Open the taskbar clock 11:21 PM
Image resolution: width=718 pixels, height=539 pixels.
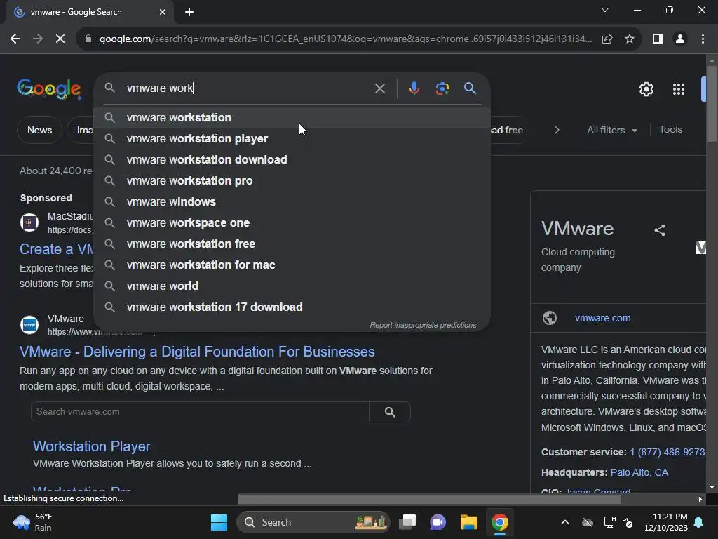[666, 522]
